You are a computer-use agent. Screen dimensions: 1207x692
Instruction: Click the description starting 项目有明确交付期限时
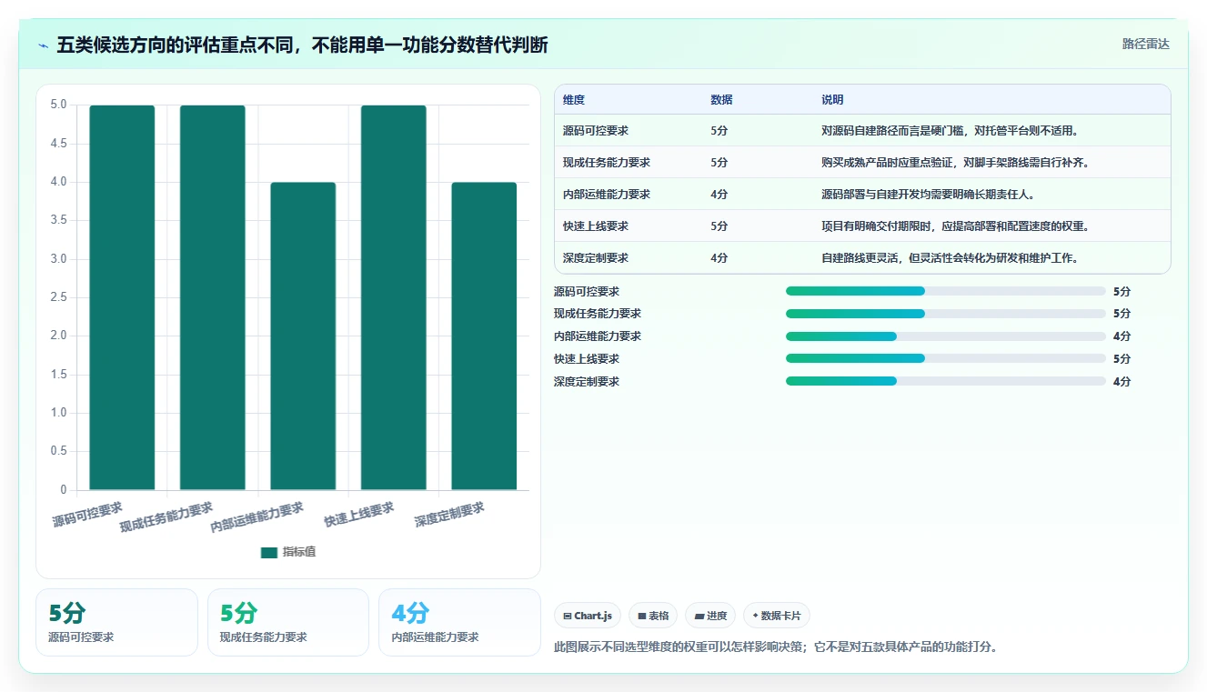(955, 226)
